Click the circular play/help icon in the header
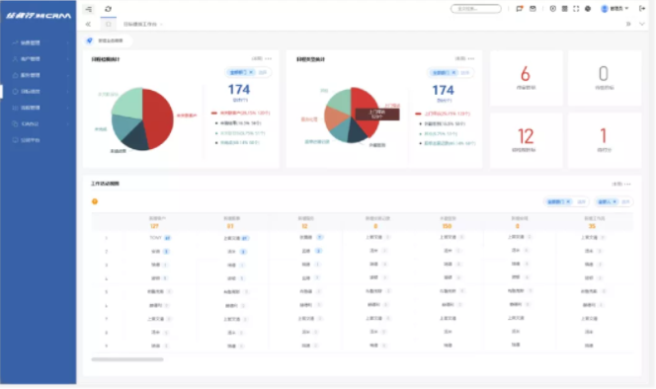The image size is (656, 389). pyautogui.click(x=552, y=8)
